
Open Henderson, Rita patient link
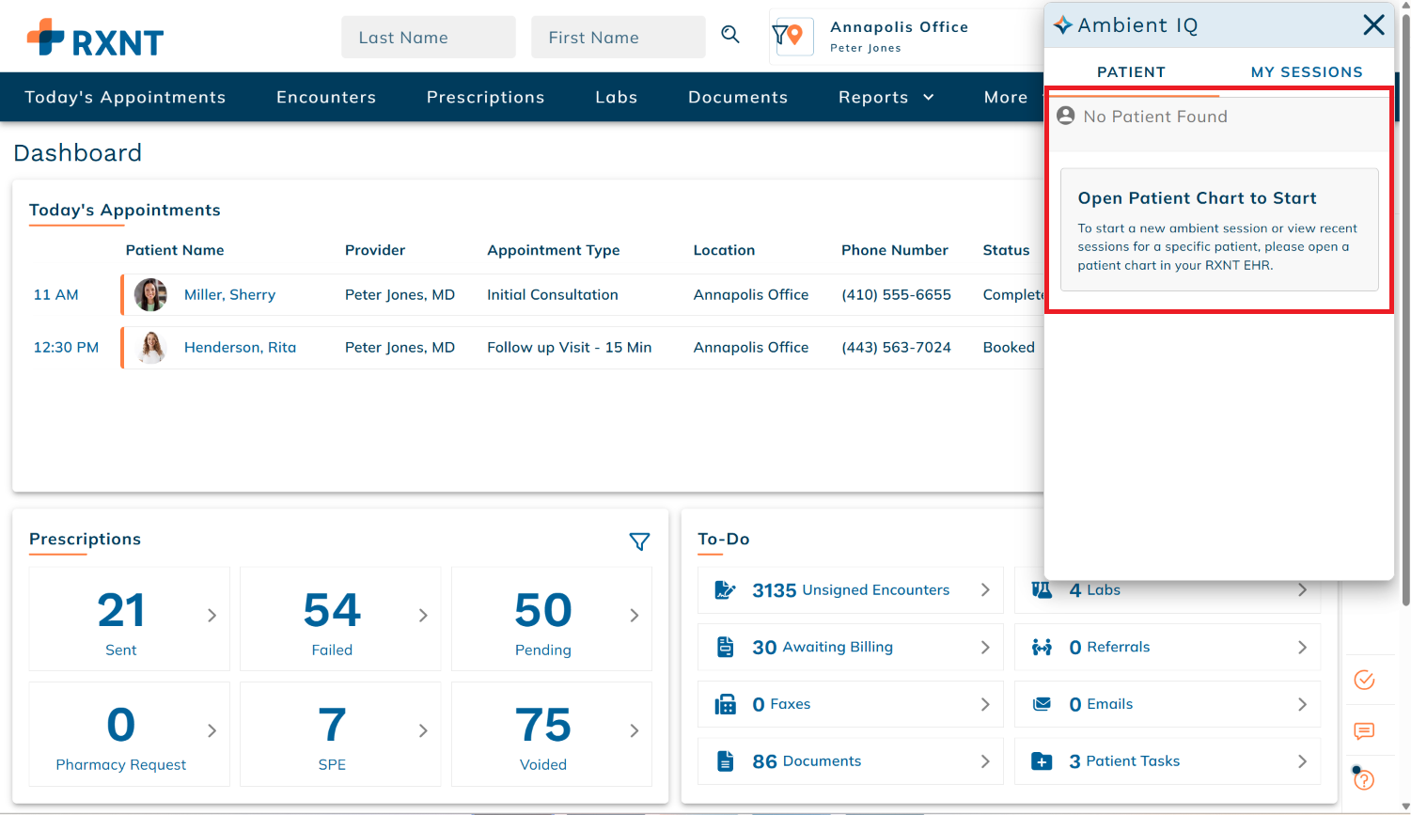240,347
